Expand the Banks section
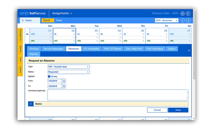This screenshot has height=129, width=213. [31, 104]
